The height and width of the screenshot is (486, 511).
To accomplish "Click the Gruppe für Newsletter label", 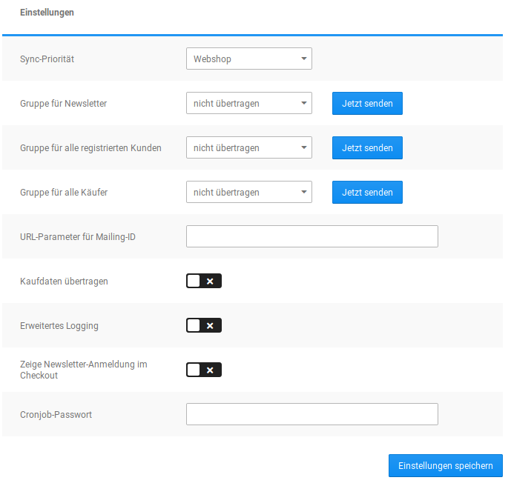I will (63, 104).
